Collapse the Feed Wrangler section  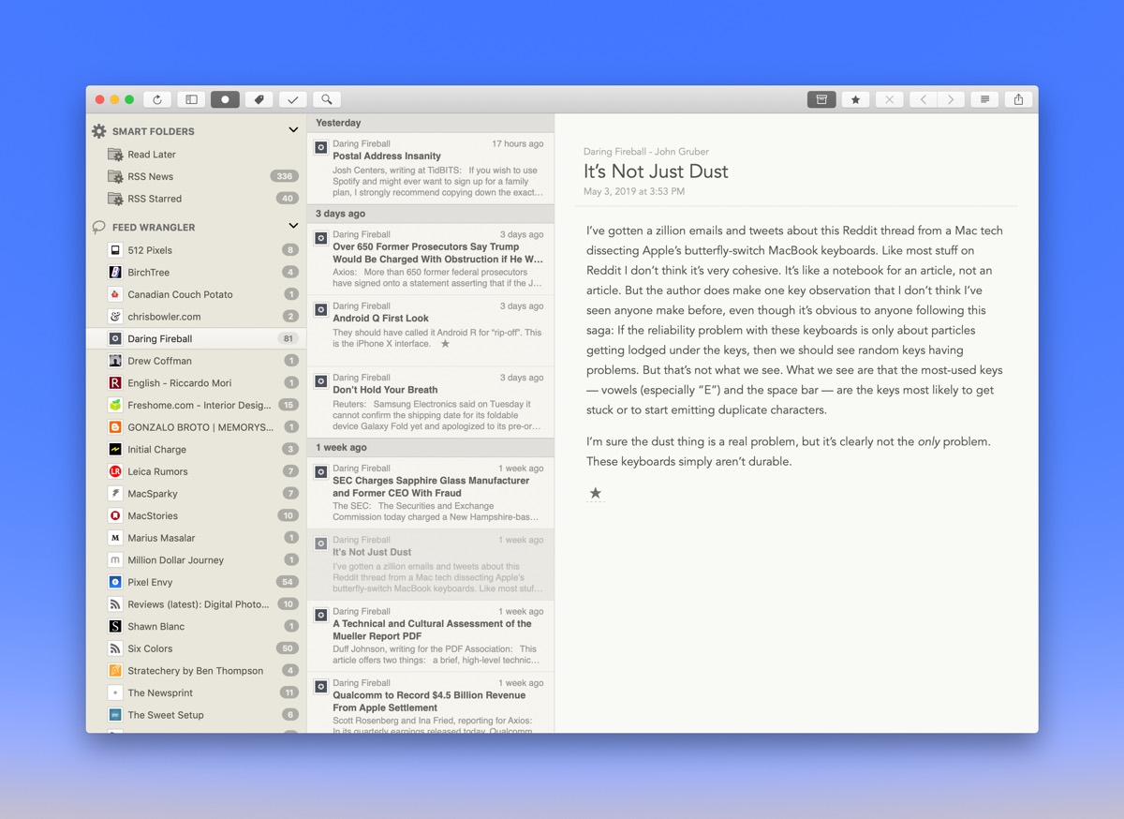point(293,226)
